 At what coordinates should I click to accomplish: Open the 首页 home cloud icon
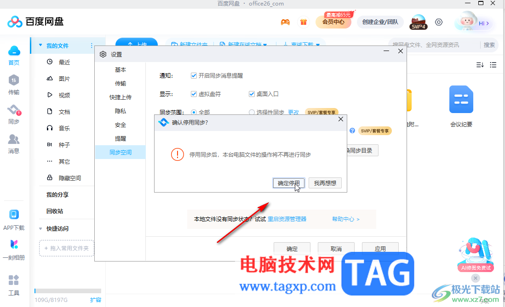[x=14, y=51]
